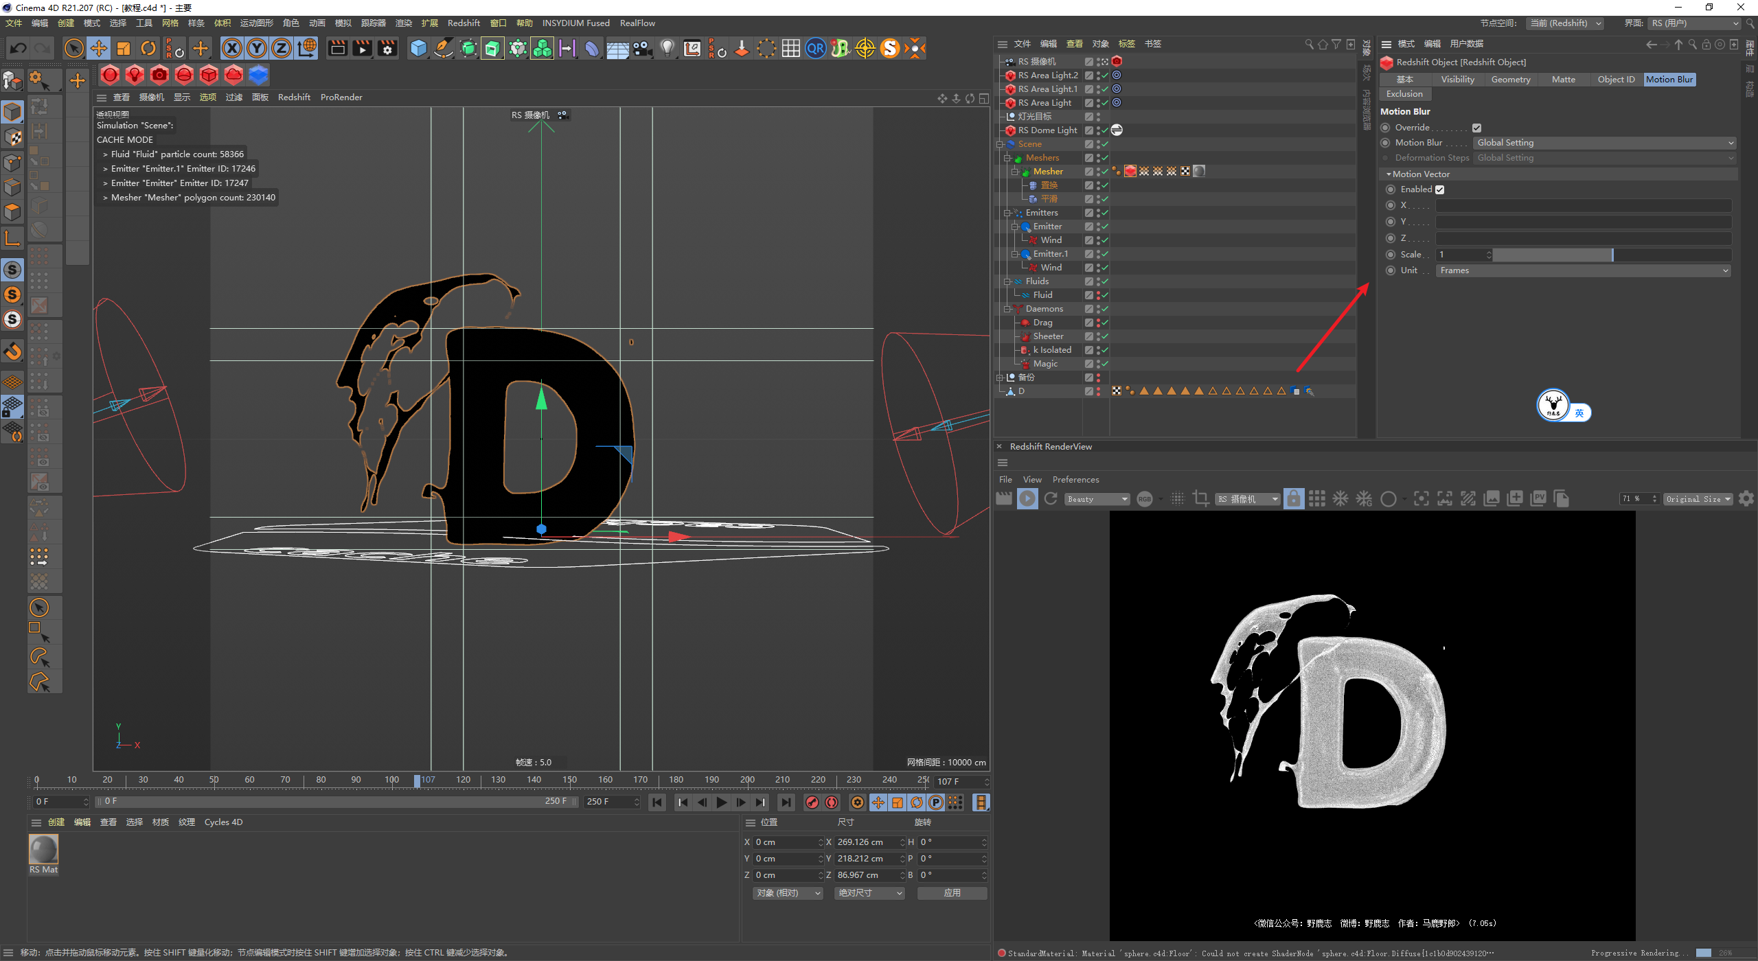This screenshot has height=961, width=1758.
Task: Collapse the Motion Vector section
Action: 1389,174
